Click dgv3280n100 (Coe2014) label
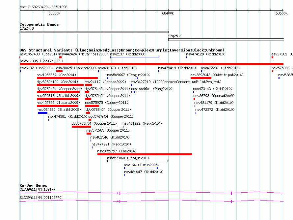Screen dimensions: 293x220 click(x=57, y=82)
